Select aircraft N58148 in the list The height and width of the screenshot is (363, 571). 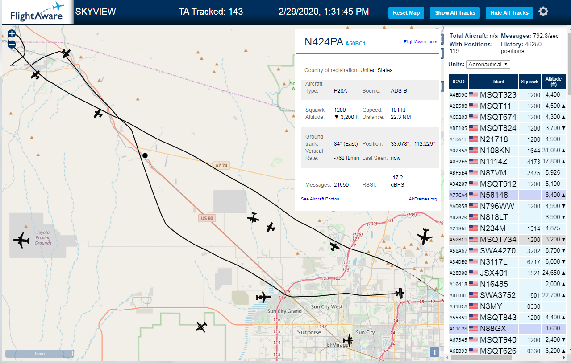pyautogui.click(x=508, y=195)
